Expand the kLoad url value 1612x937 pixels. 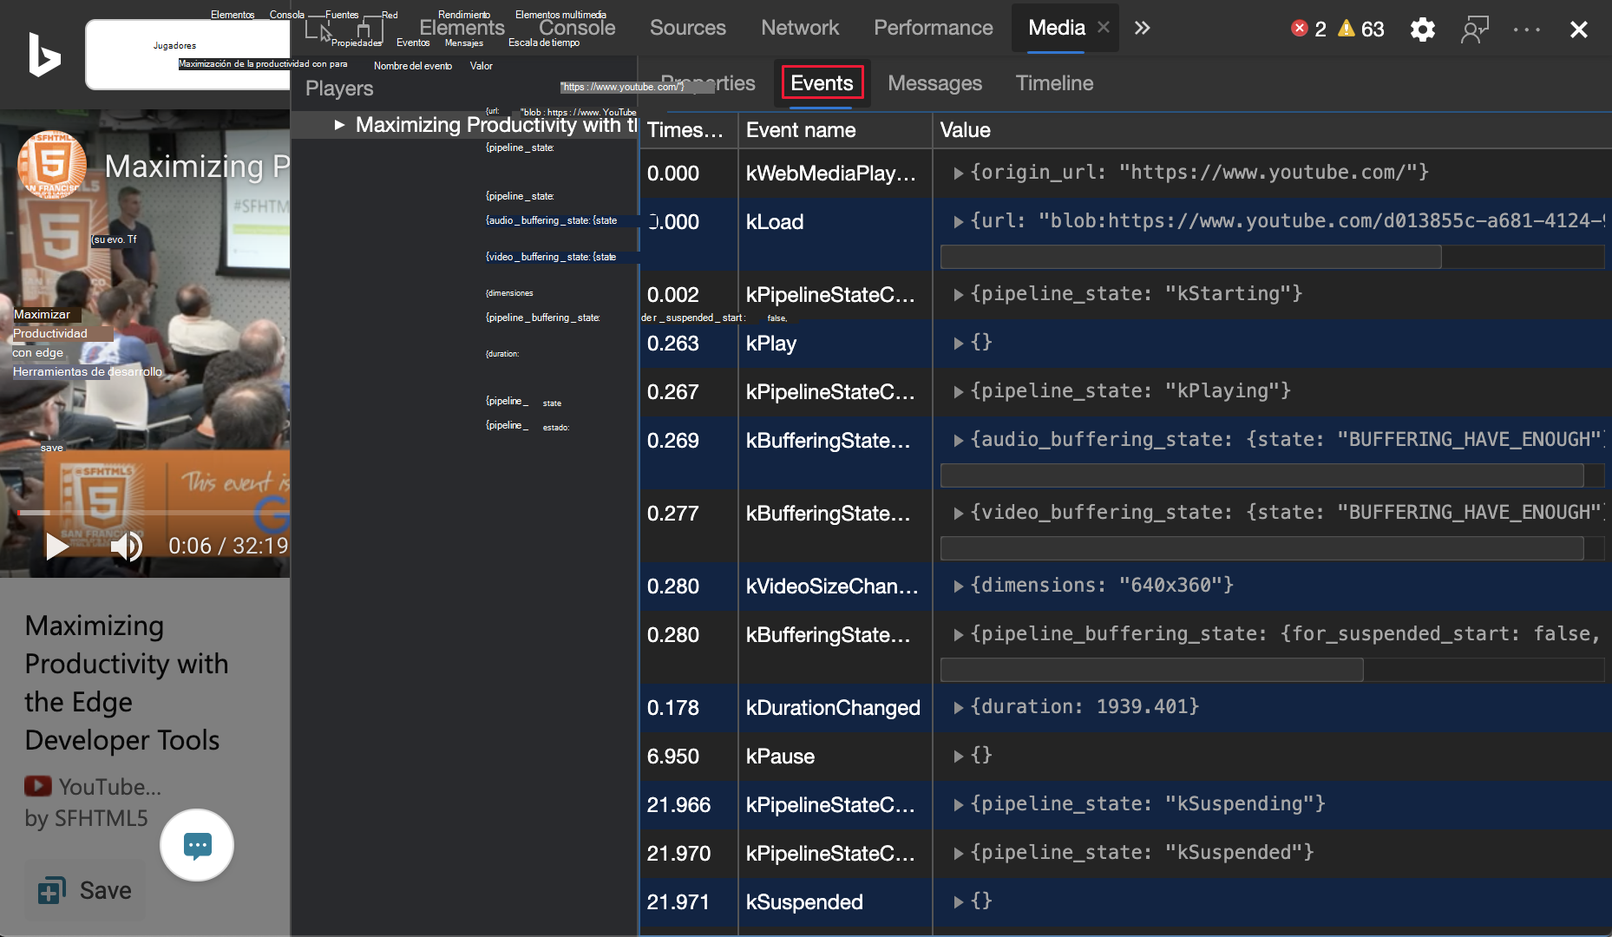959,222
